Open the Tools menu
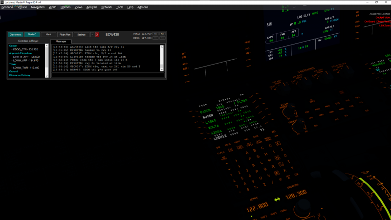This screenshot has width=391, height=220. 120,7
